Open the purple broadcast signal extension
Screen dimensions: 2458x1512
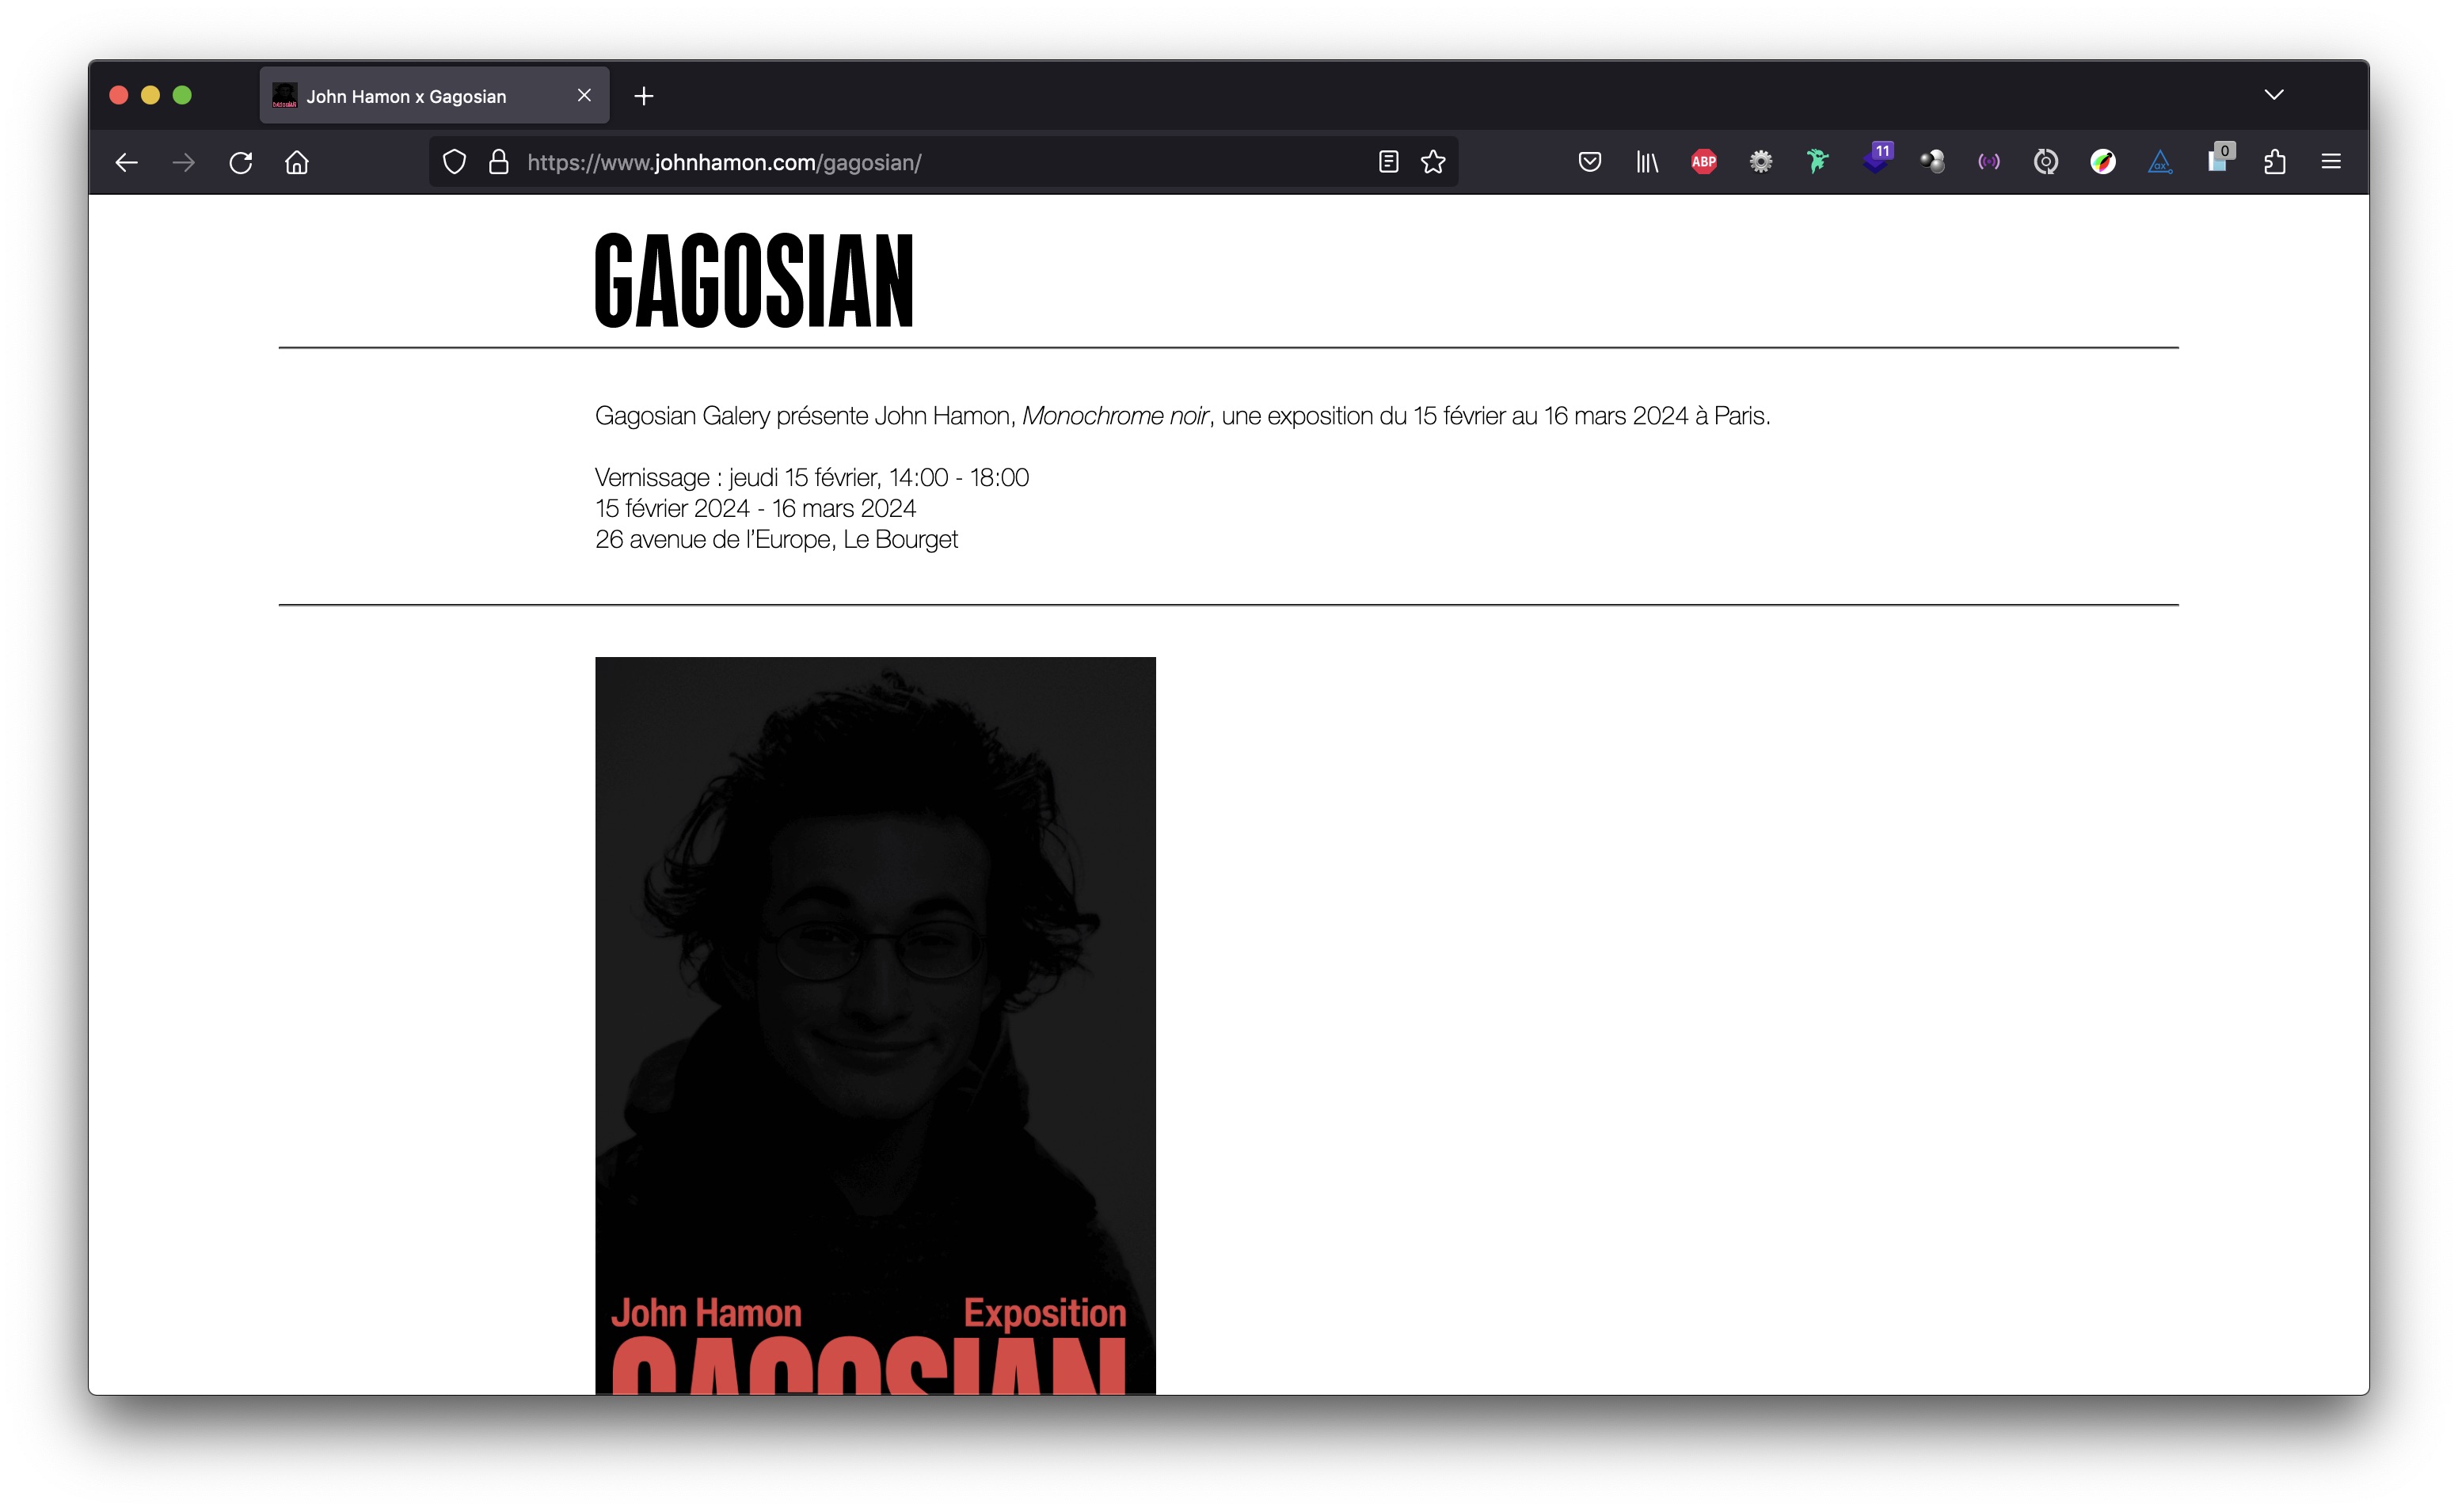pyautogui.click(x=1989, y=162)
